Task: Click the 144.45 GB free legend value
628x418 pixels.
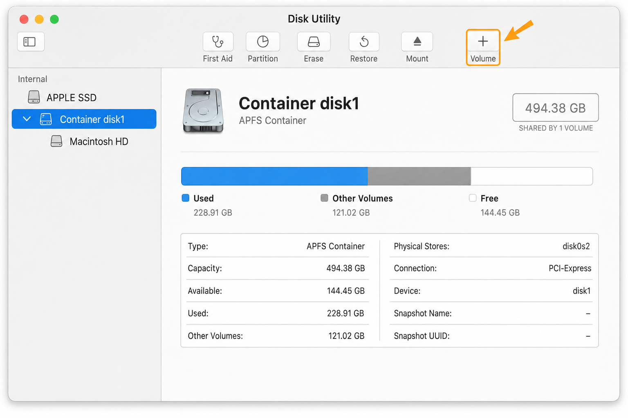Action: point(500,213)
